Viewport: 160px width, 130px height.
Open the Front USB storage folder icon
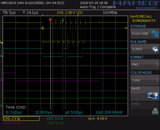[155, 34]
